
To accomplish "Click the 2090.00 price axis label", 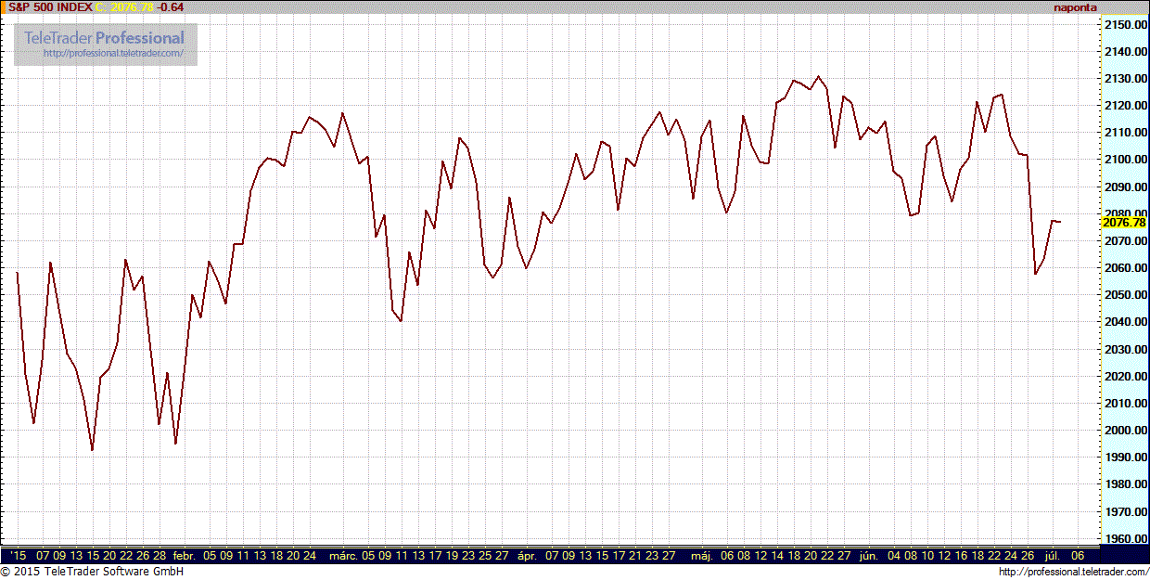I will [1126, 187].
